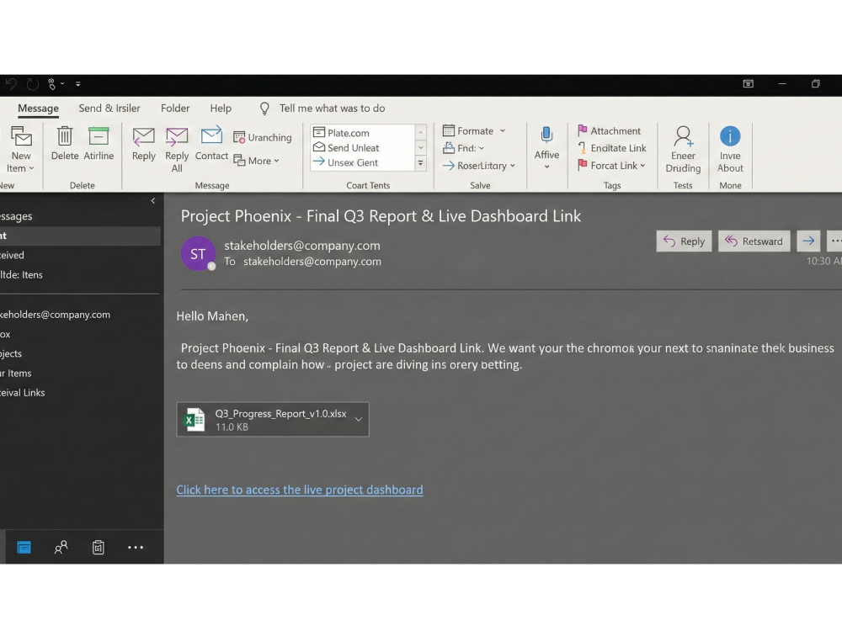The height and width of the screenshot is (631, 842).
Task: Open the touch mode dropdown in title bar
Action: 56,83
